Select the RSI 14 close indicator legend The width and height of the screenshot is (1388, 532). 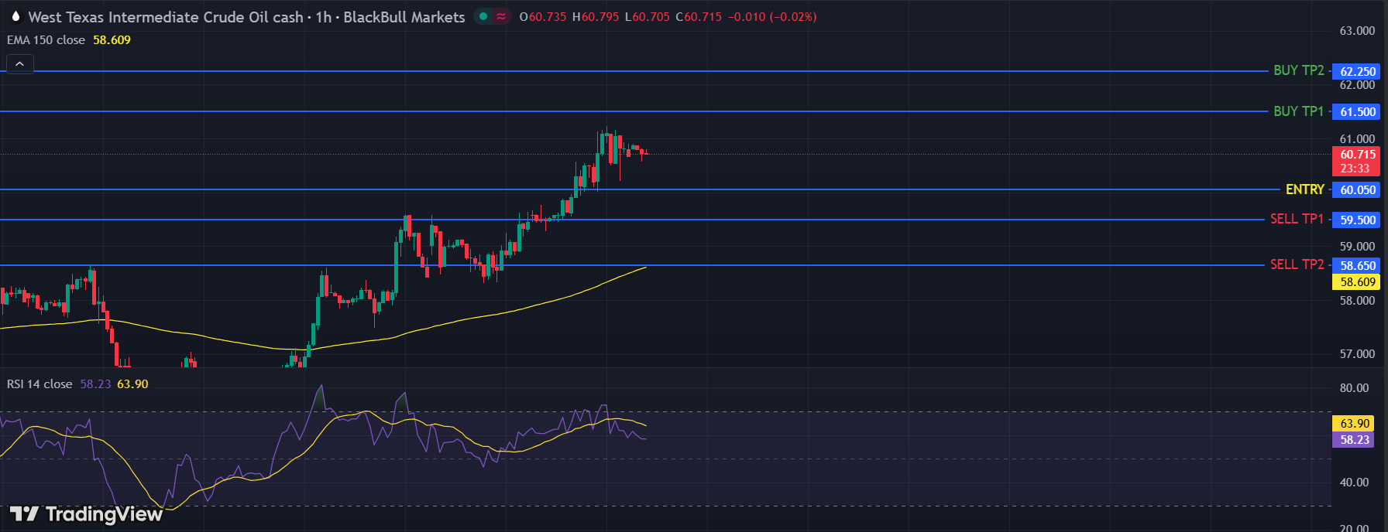point(40,384)
